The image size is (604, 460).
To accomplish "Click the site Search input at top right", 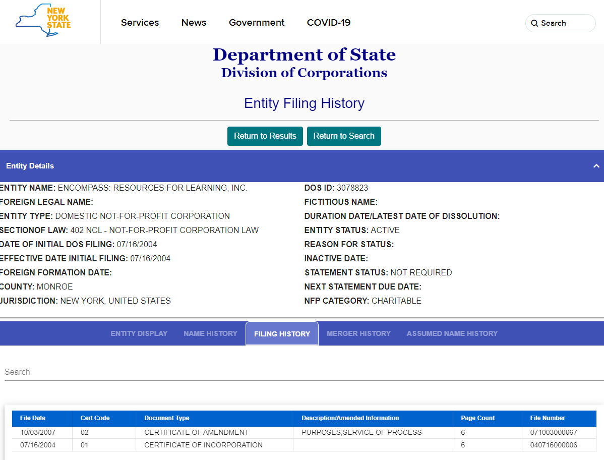I will pos(560,23).
